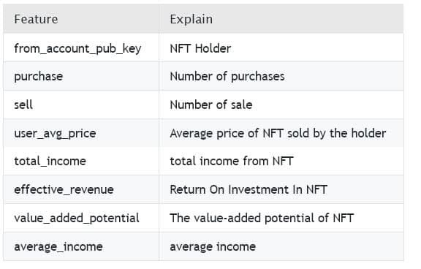
Task: Select the average_income feature cell
Action: [81, 246]
